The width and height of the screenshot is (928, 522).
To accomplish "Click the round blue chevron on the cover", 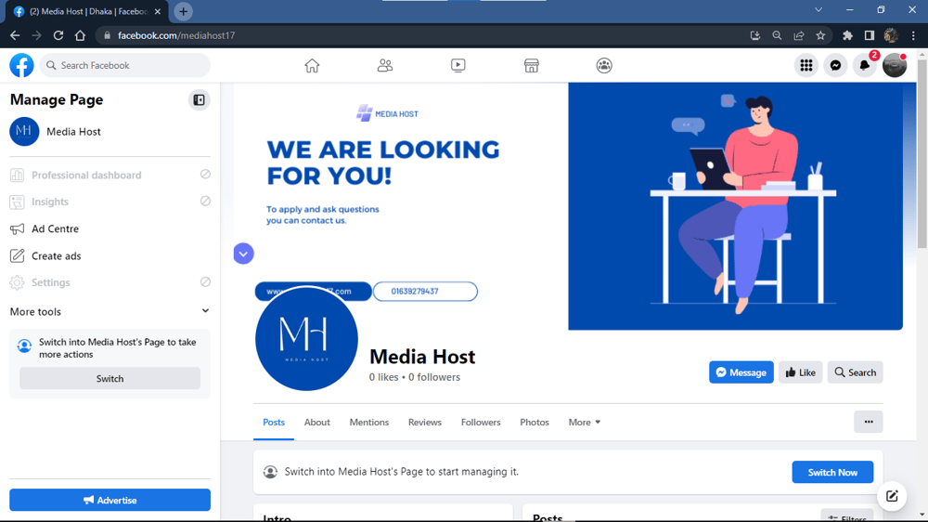I will tap(243, 254).
